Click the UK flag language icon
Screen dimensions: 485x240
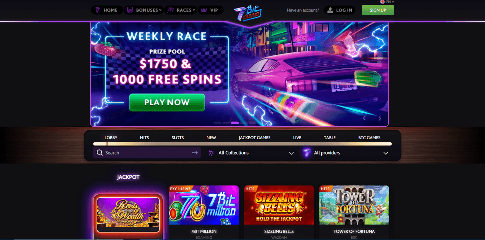382,2
